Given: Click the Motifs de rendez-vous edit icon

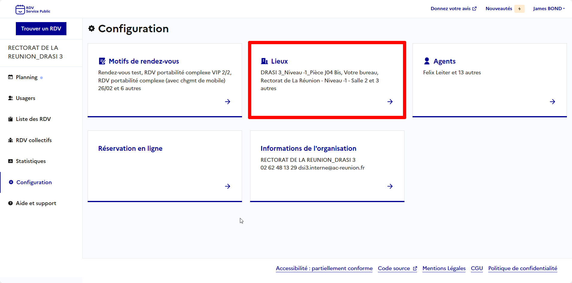Looking at the screenshot, I should click(x=102, y=61).
